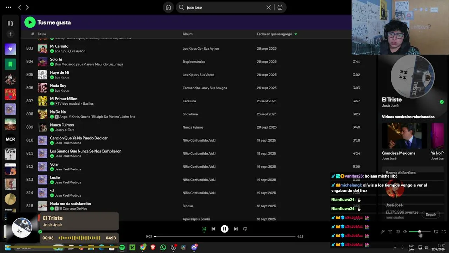Click 'Nunca Fuimos' song title
This screenshot has height=253, width=449.
tap(62, 125)
